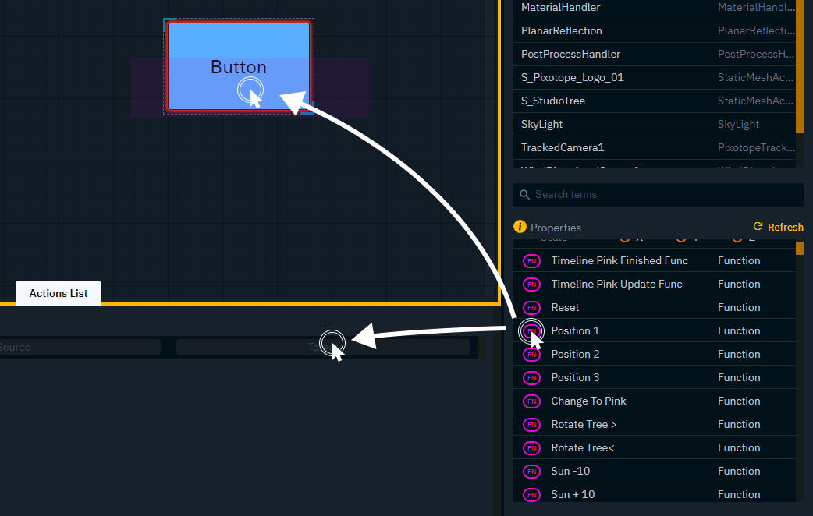Run the Position 1 function
The image size is (813, 516).
[531, 330]
